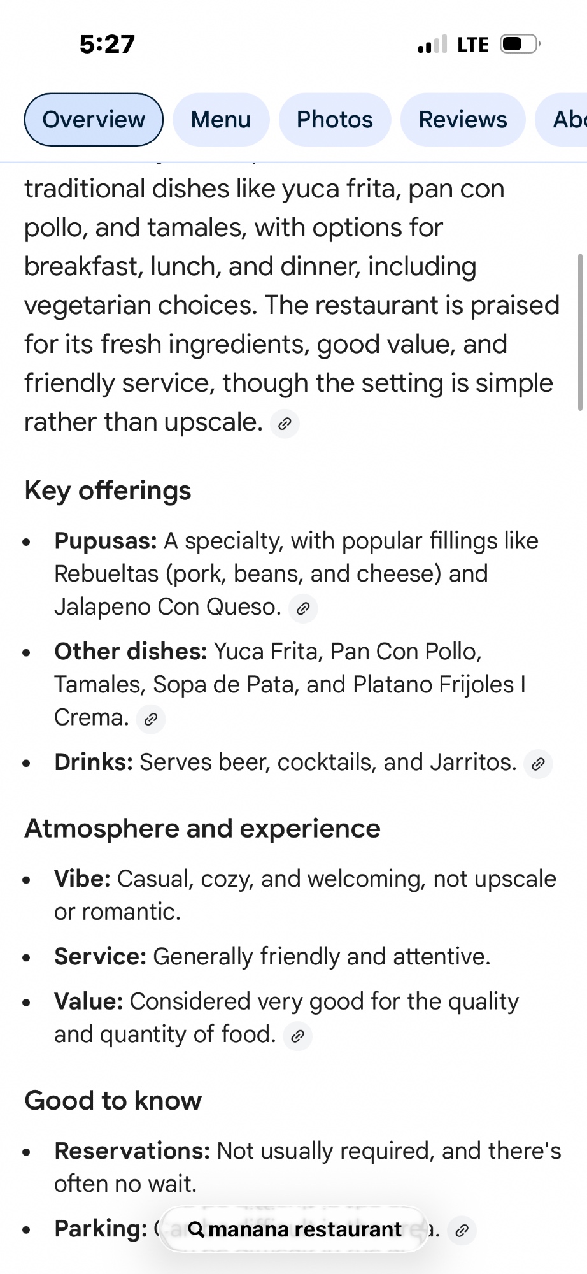Tap the 'Good to know' heading
This screenshot has width=587, height=1274.
[x=113, y=1101]
